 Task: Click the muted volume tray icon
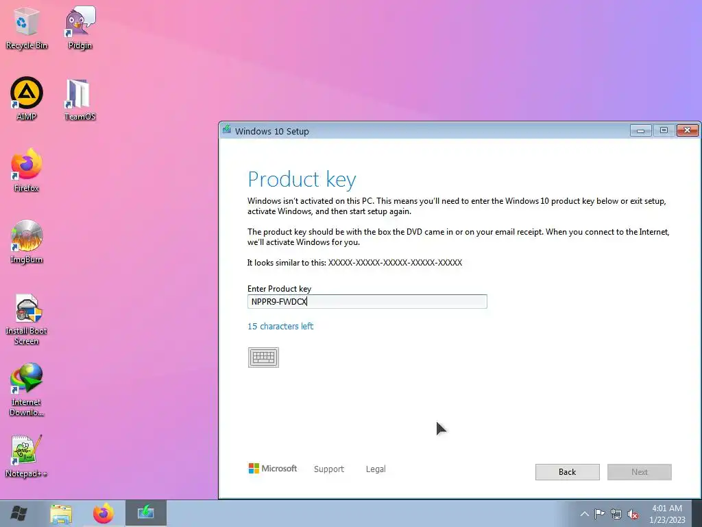(x=633, y=514)
